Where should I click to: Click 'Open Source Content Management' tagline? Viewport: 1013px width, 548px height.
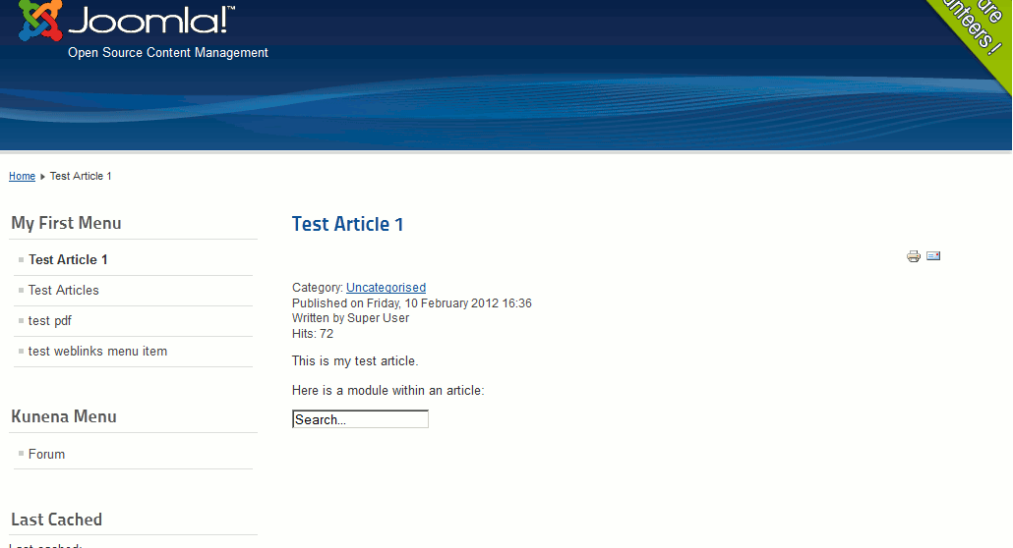coord(168,53)
